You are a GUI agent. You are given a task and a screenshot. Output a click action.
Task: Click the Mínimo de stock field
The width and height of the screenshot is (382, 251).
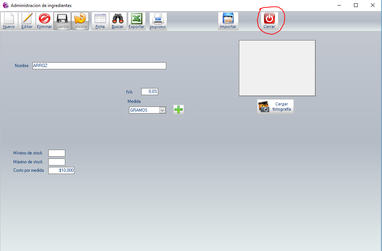click(57, 153)
